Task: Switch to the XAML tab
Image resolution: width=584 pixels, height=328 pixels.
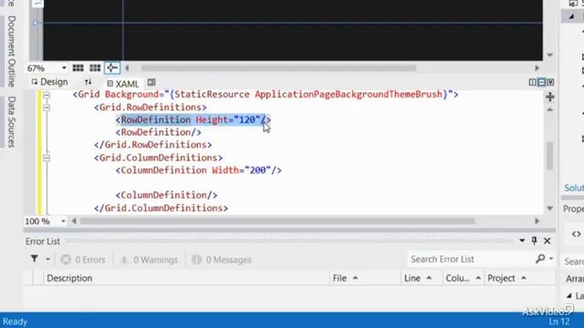Action: [123, 84]
